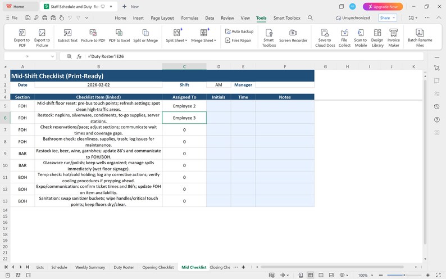Click the vertical scrollbar
This screenshot has width=446, height=279.
click(425, 162)
